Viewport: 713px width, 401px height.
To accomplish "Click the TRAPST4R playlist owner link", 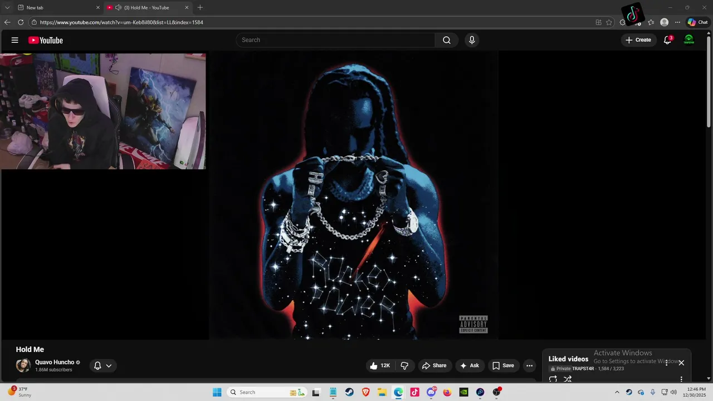I will [583, 369].
